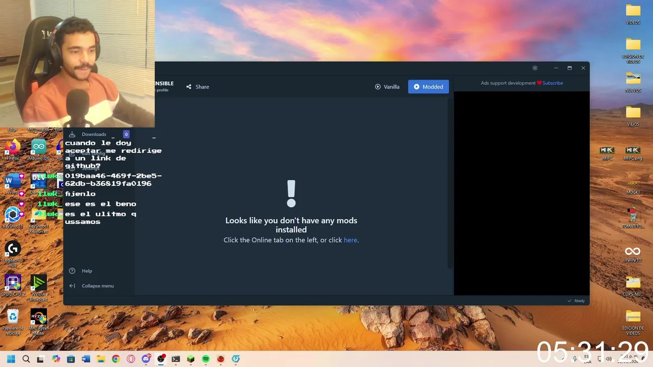The height and width of the screenshot is (367, 653).
Task: Switch to Discord in the taskbar
Action: [146, 359]
